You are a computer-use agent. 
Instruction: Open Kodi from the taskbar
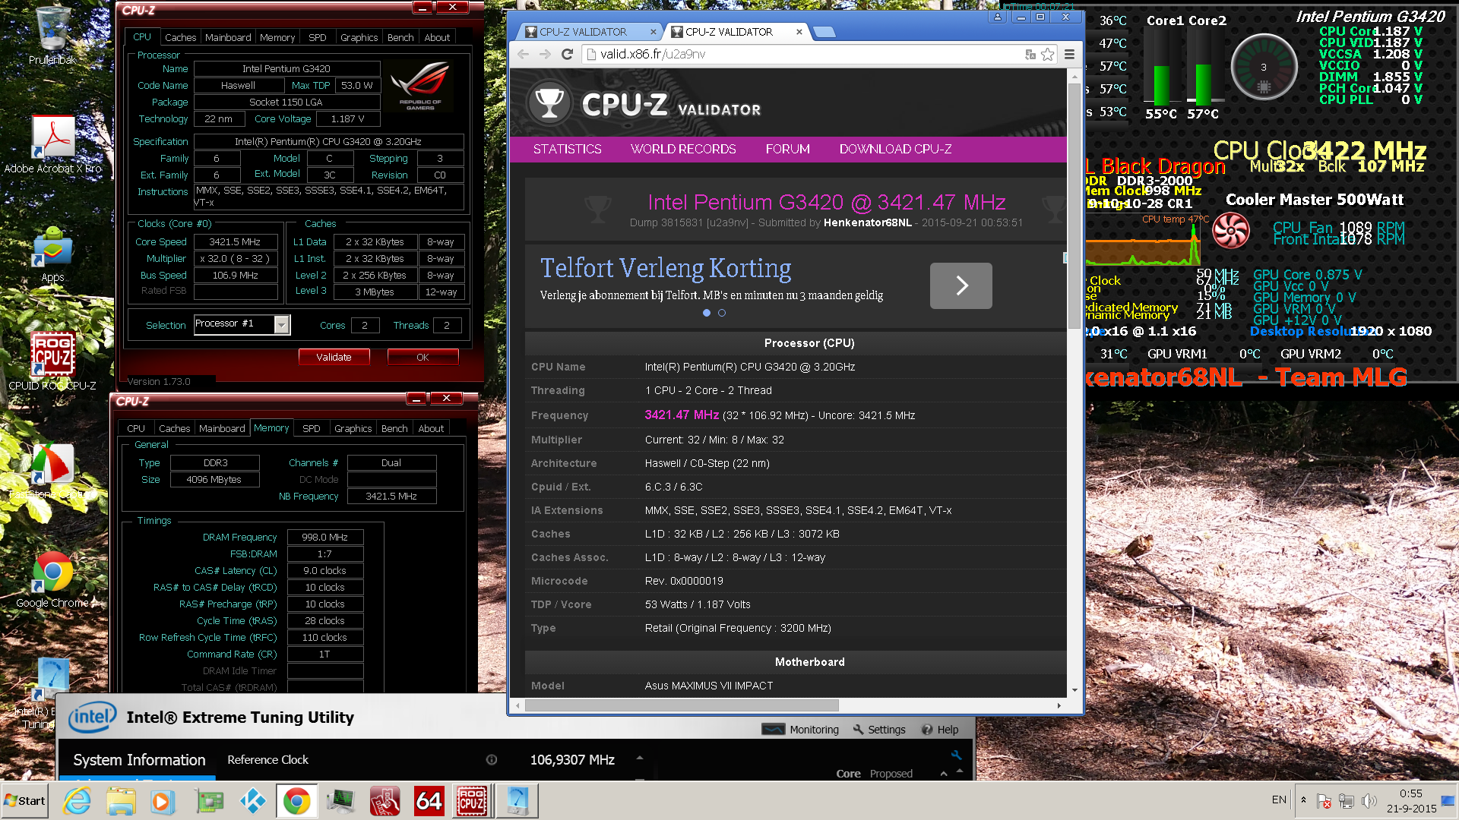[x=253, y=801]
